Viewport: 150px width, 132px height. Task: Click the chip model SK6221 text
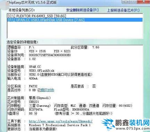coord(34,102)
